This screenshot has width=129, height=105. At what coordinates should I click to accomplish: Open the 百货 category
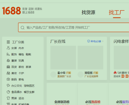pos(14,67)
